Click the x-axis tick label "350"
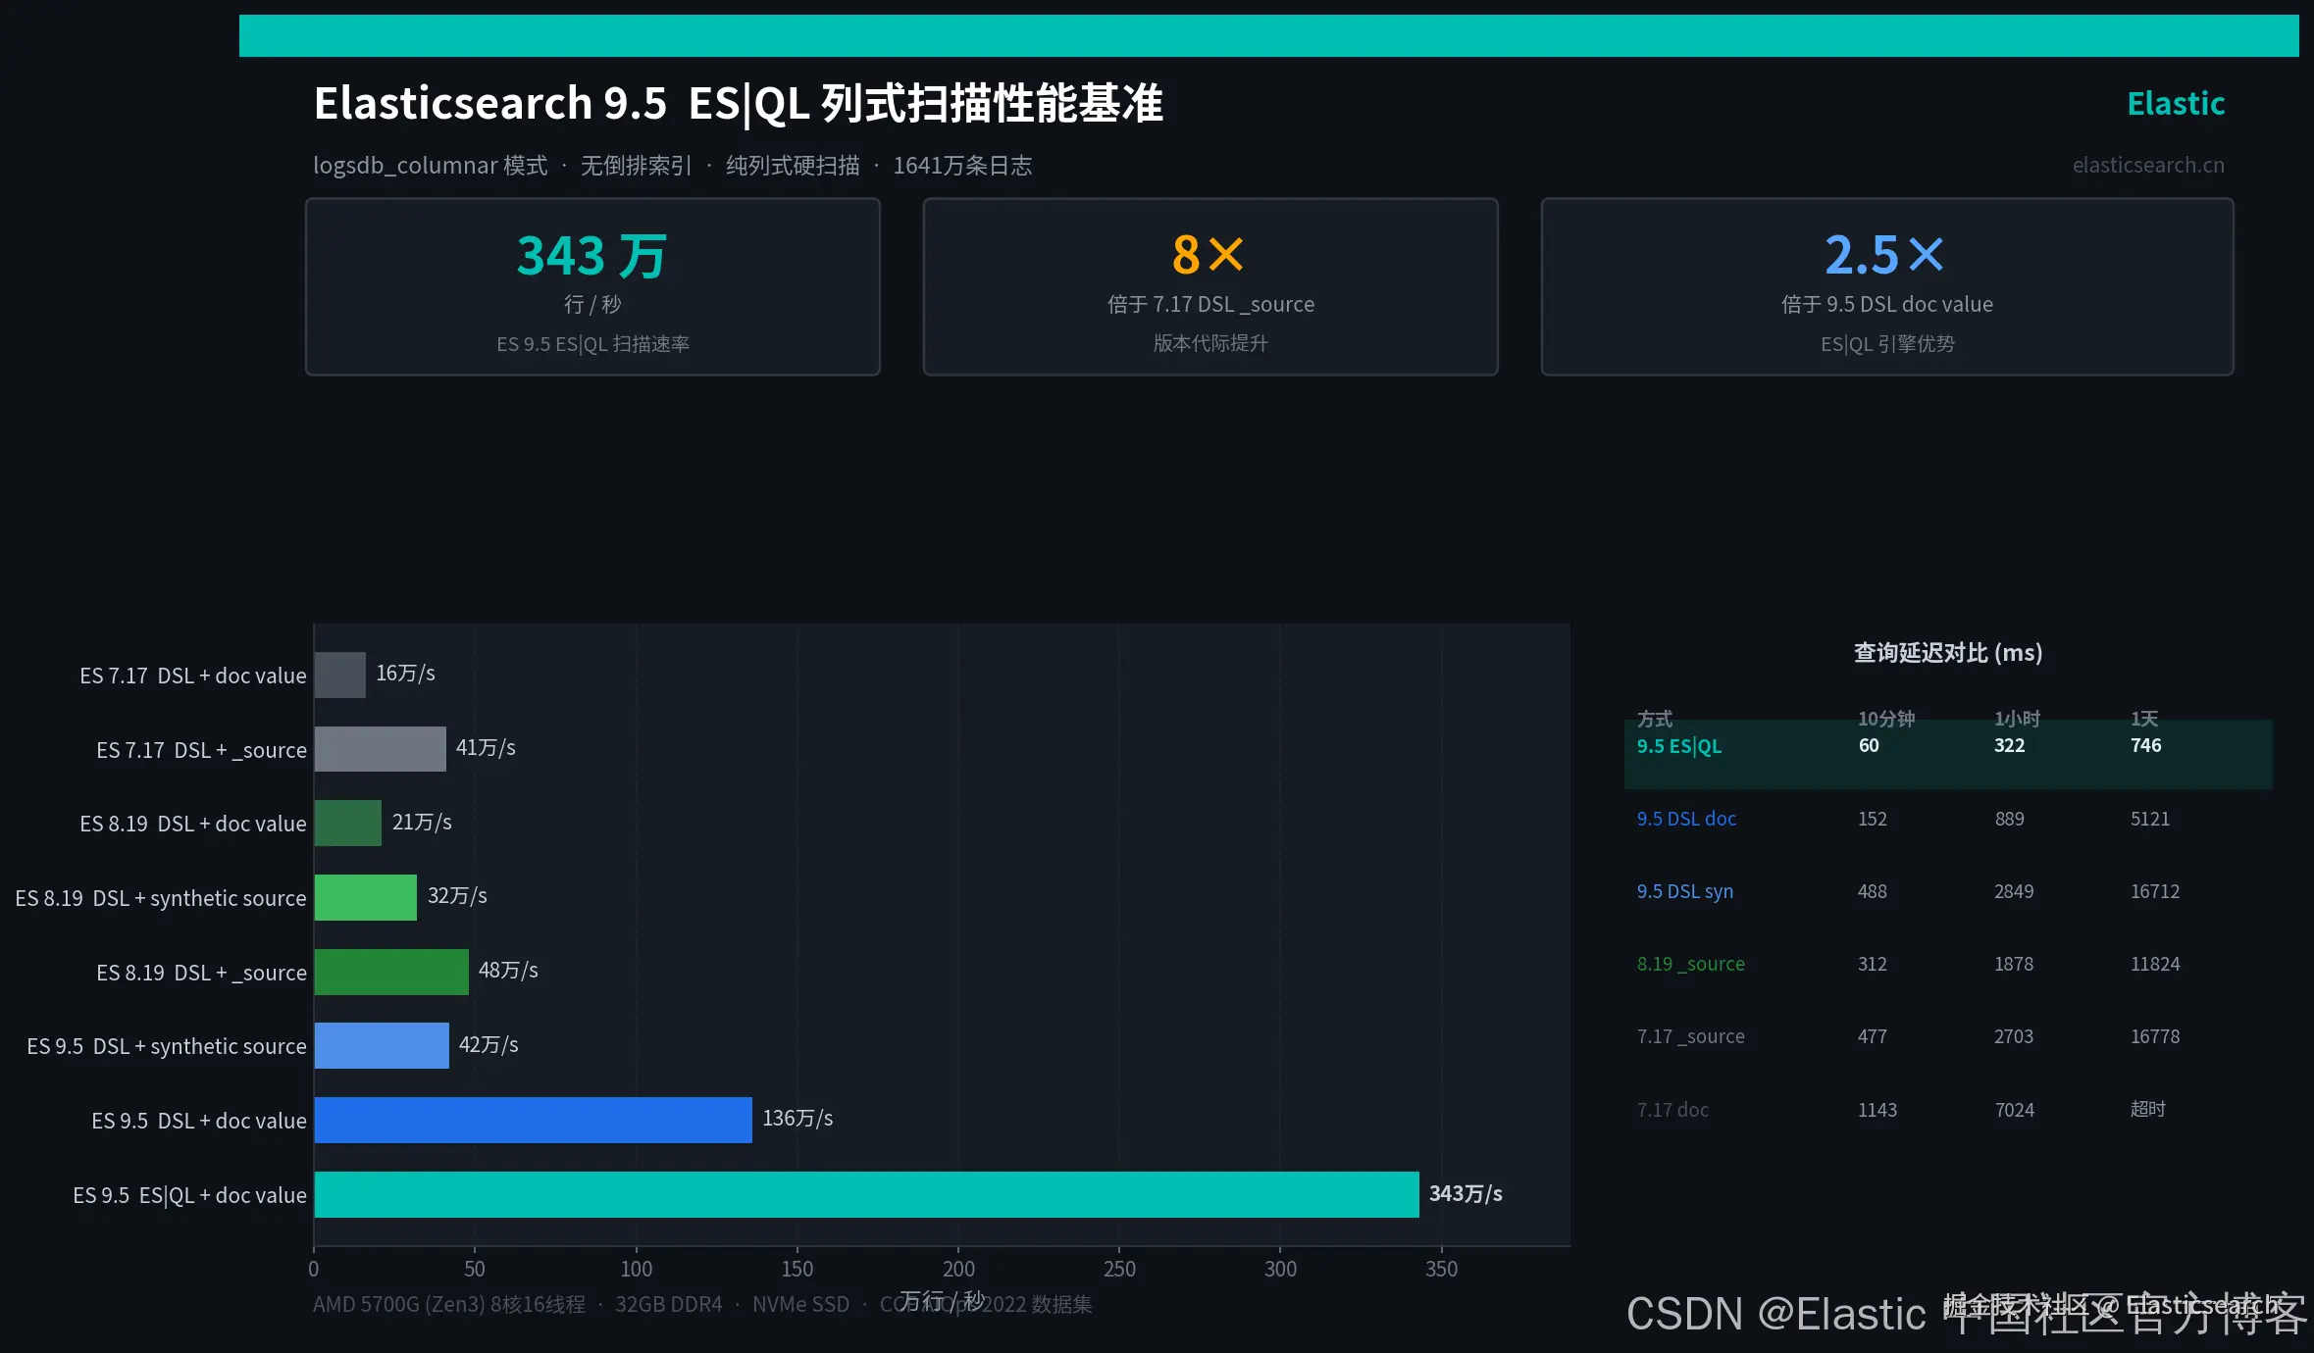 pos(1441,1269)
